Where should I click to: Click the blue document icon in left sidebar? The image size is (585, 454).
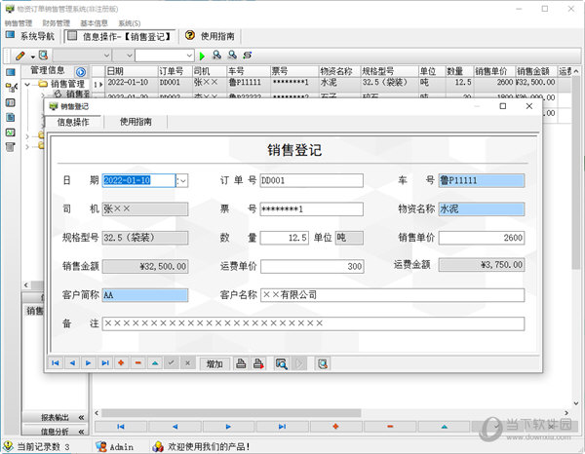click(11, 118)
